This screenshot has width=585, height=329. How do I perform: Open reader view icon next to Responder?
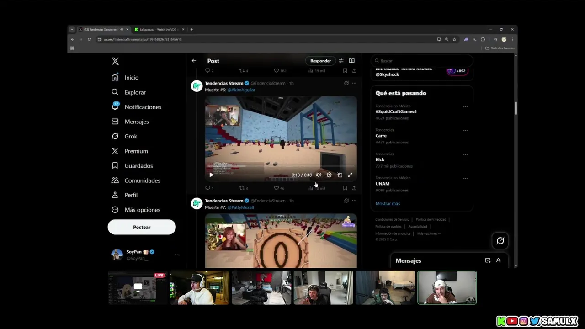point(351,61)
